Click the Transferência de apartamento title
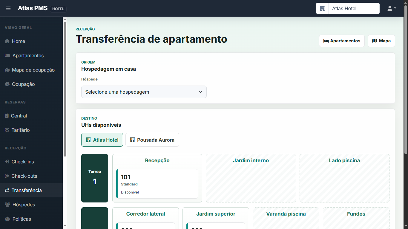 click(x=151, y=39)
